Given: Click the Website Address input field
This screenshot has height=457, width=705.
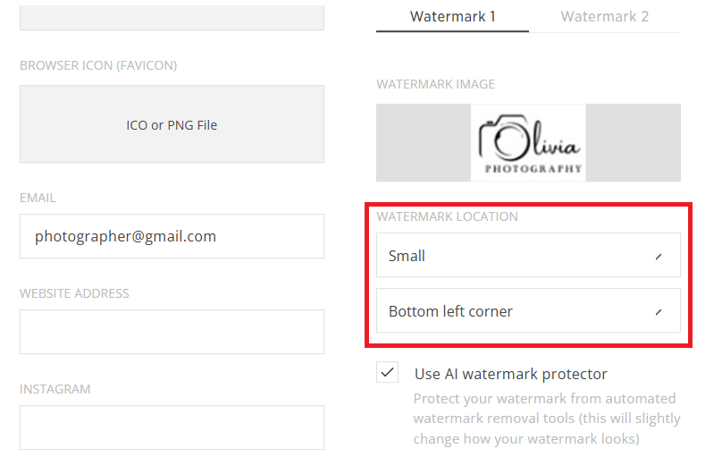Looking at the screenshot, I should [x=172, y=332].
